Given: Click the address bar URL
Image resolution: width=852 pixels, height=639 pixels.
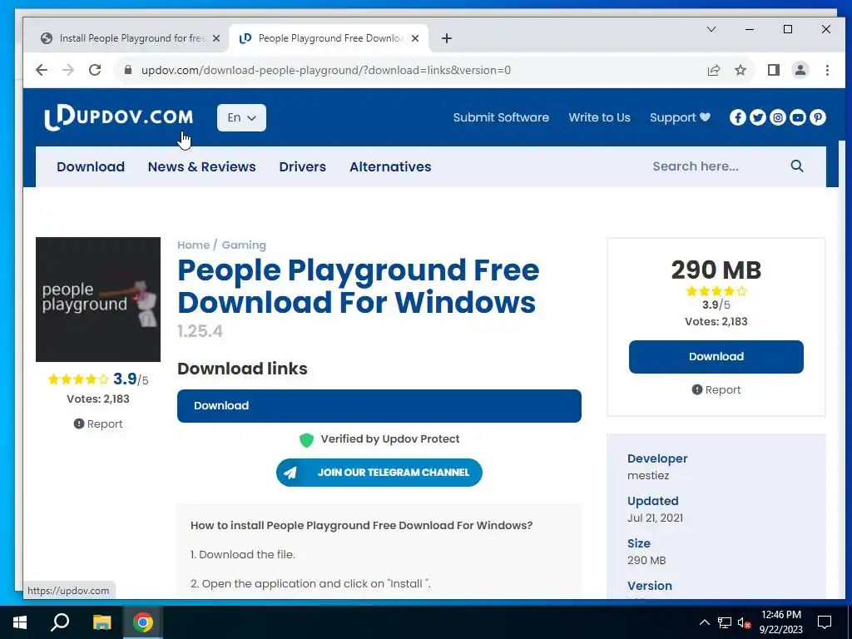Looking at the screenshot, I should [326, 70].
